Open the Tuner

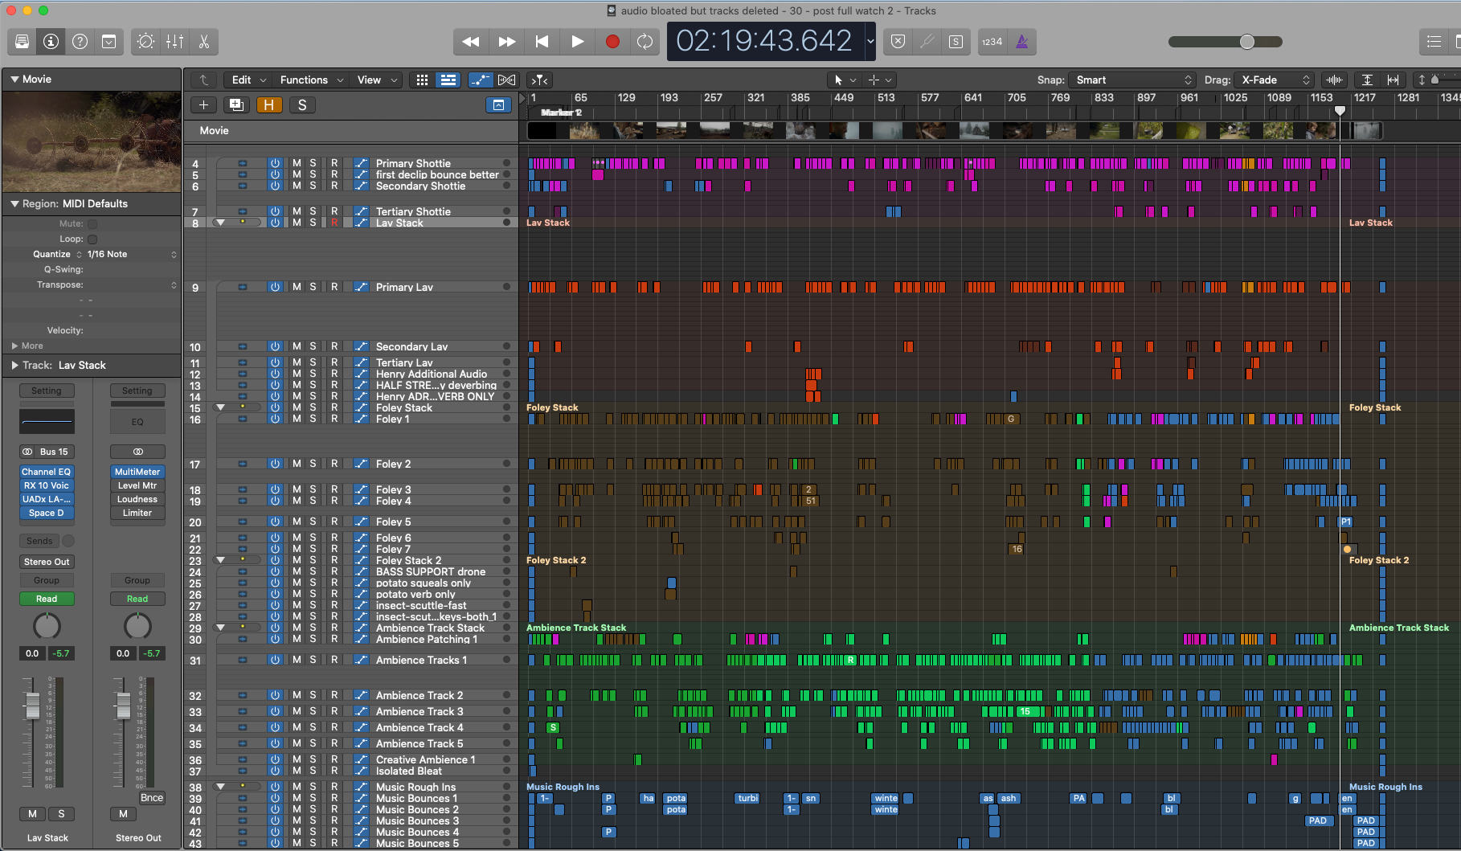coord(927,42)
